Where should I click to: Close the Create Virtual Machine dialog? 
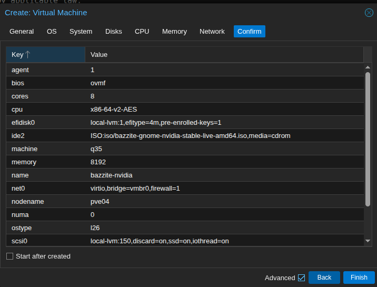(x=369, y=13)
